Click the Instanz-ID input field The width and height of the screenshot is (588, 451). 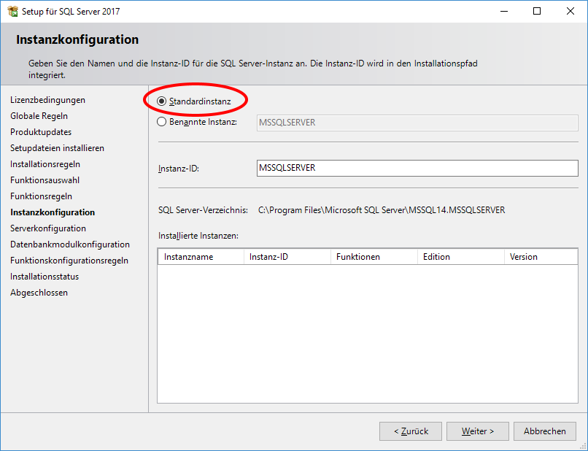[x=417, y=168]
